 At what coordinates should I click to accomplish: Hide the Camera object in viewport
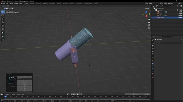179,12
